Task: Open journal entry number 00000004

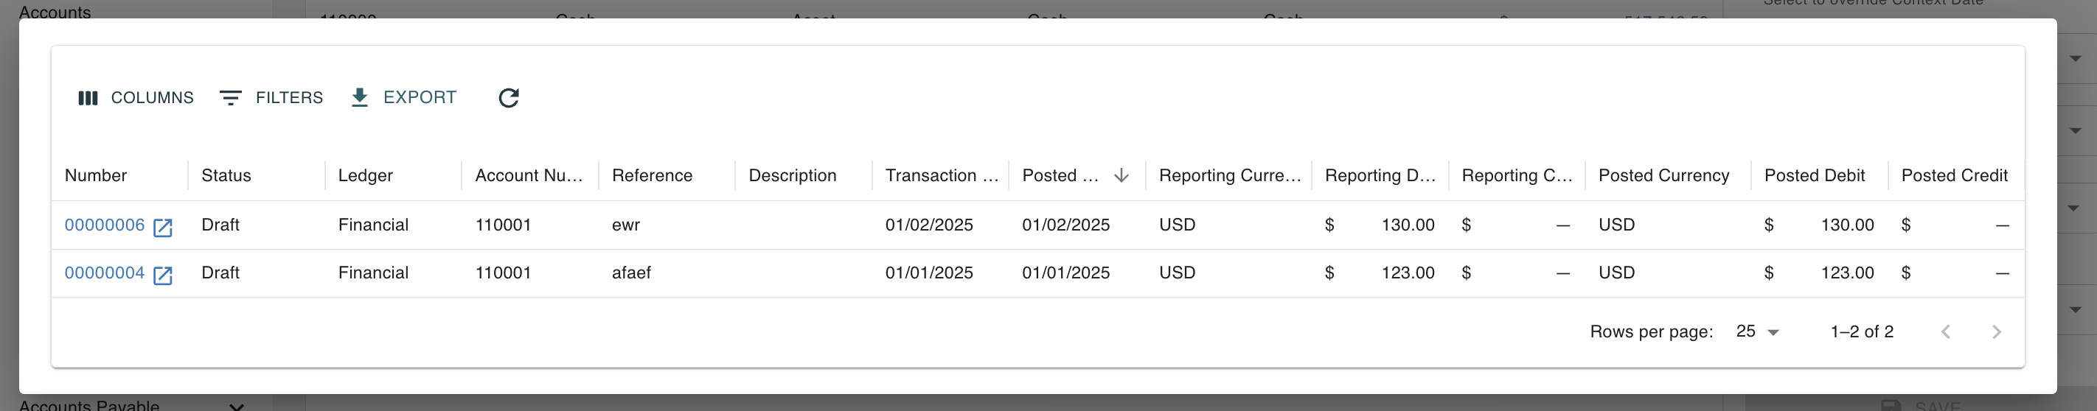Action: [105, 273]
